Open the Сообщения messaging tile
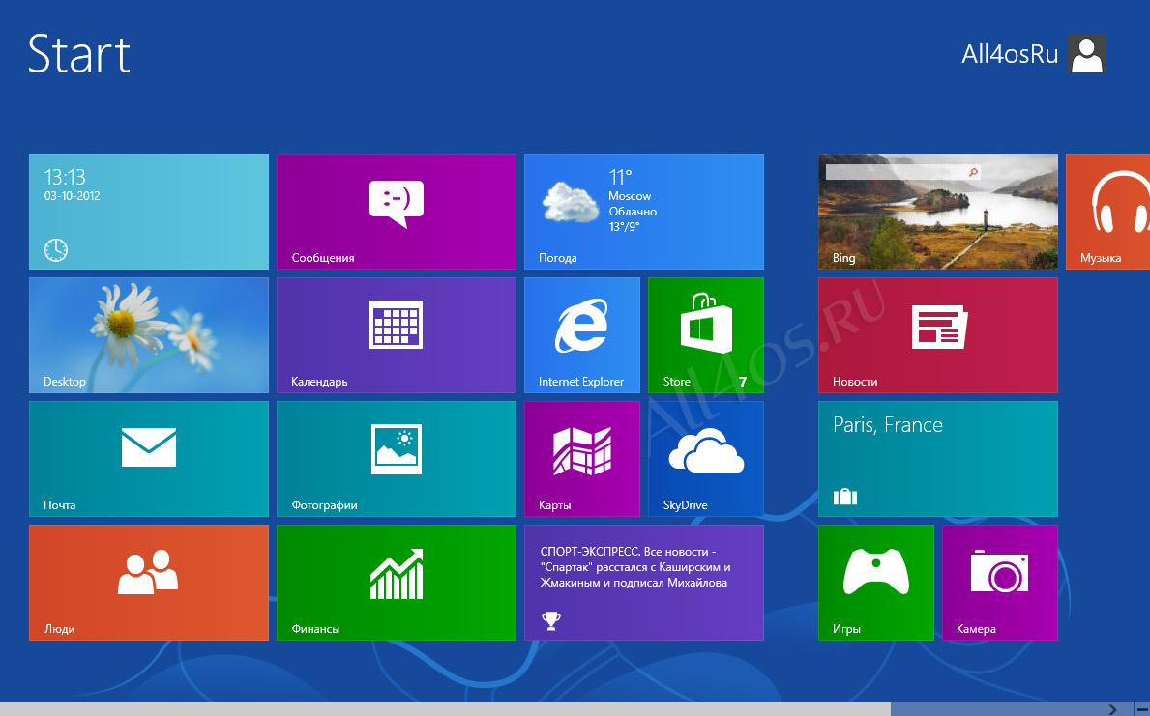 397,212
